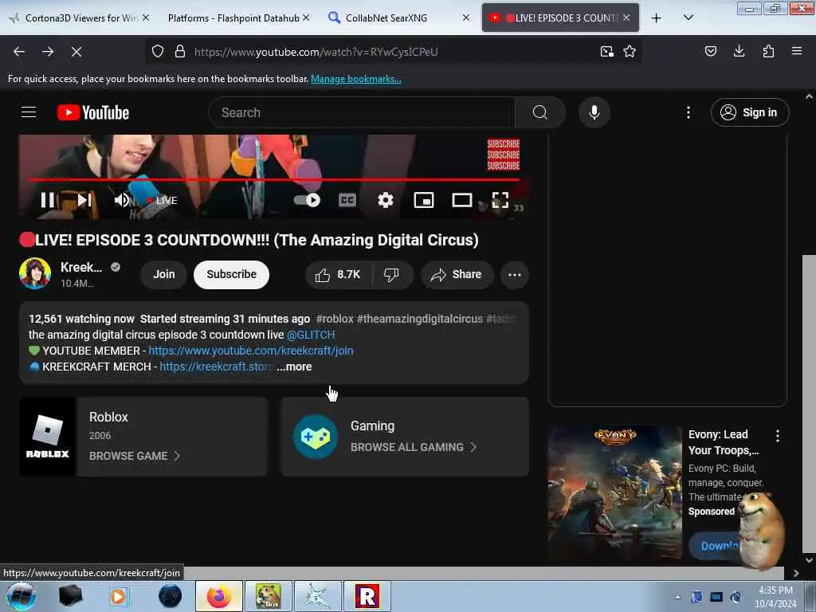Click the search magnifier button
The image size is (816, 612).
click(x=539, y=112)
